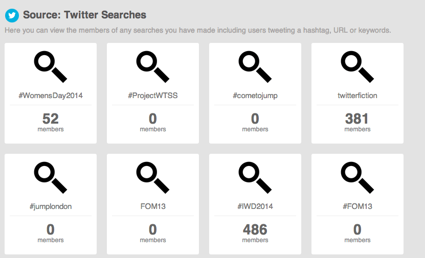Open the #IWD2014 search icon
Image resolution: width=425 pixels, height=258 pixels.
click(x=255, y=178)
